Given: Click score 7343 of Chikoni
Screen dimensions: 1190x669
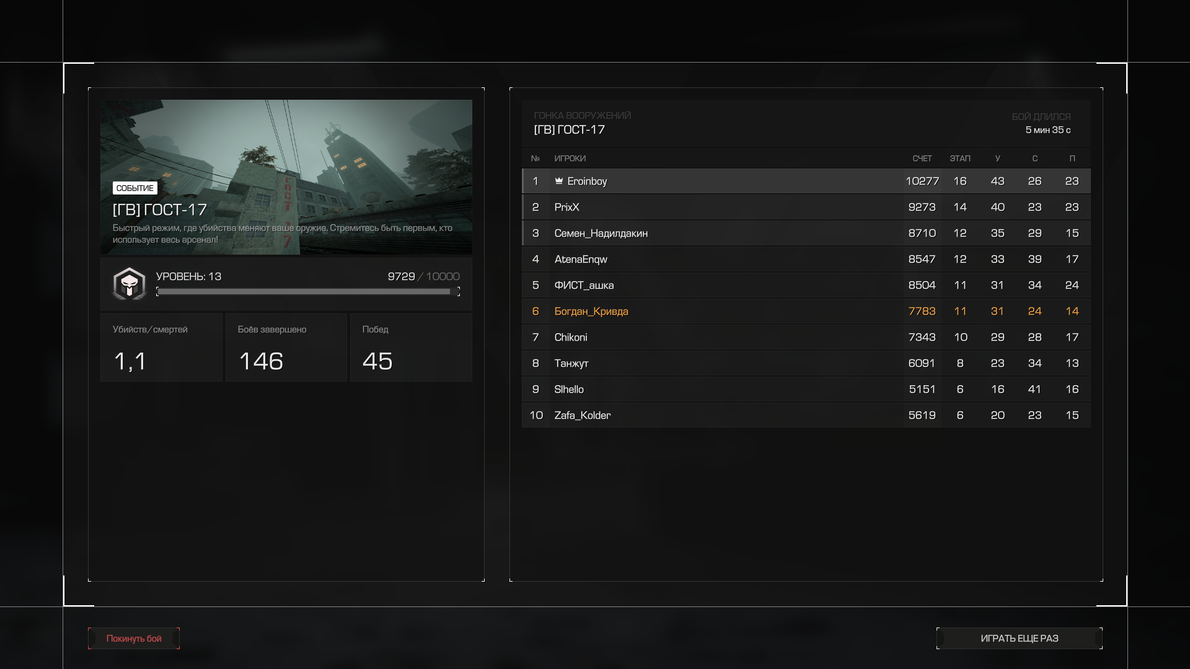Looking at the screenshot, I should [x=922, y=337].
